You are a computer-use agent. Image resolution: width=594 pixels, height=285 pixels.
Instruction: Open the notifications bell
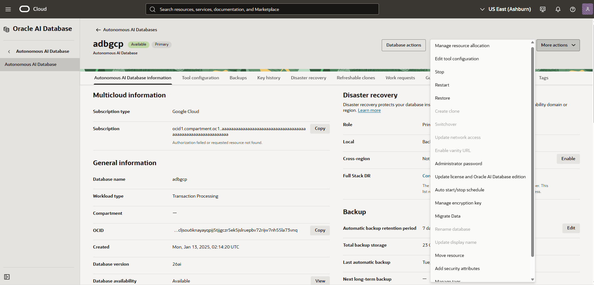click(558, 9)
